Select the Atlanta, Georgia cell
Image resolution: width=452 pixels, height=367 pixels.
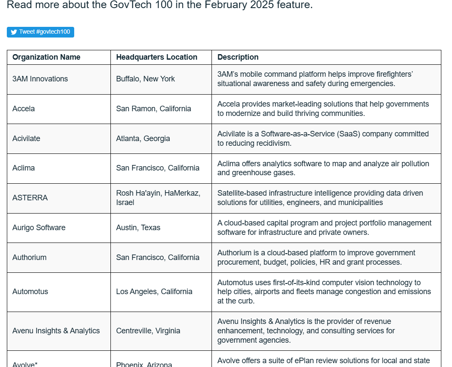(x=161, y=139)
